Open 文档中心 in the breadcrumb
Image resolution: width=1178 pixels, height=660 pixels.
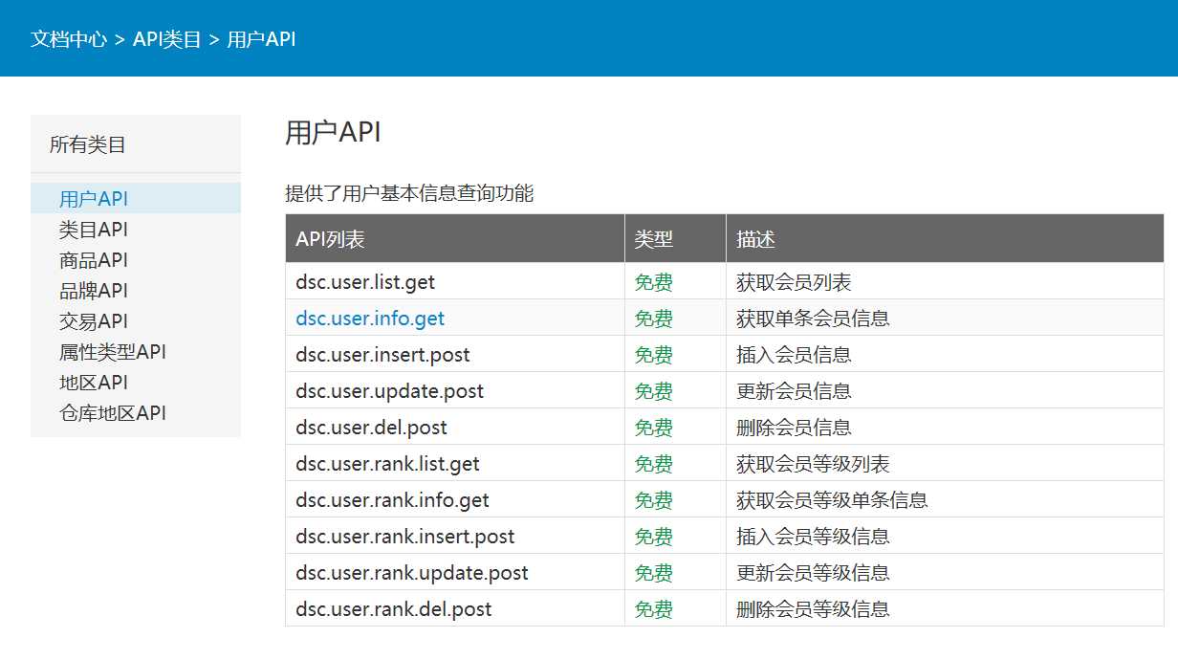pyautogui.click(x=69, y=39)
